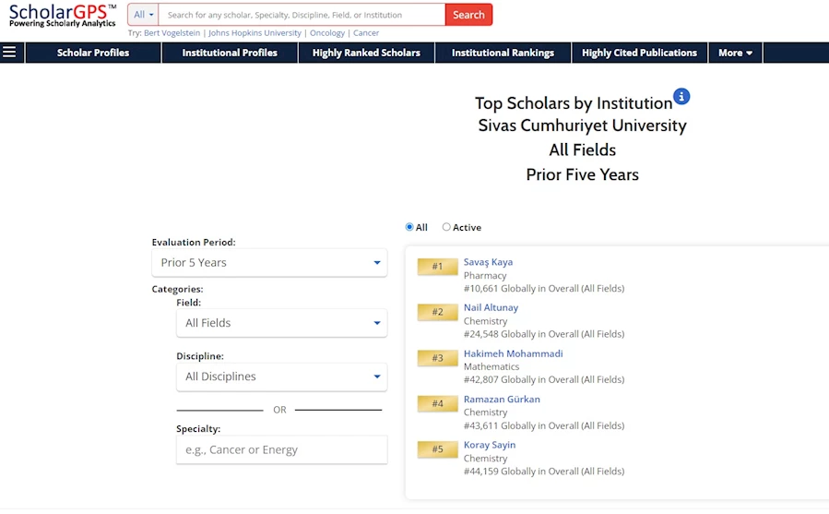Click the Specialty input field
The width and height of the screenshot is (829, 514).
click(x=281, y=450)
